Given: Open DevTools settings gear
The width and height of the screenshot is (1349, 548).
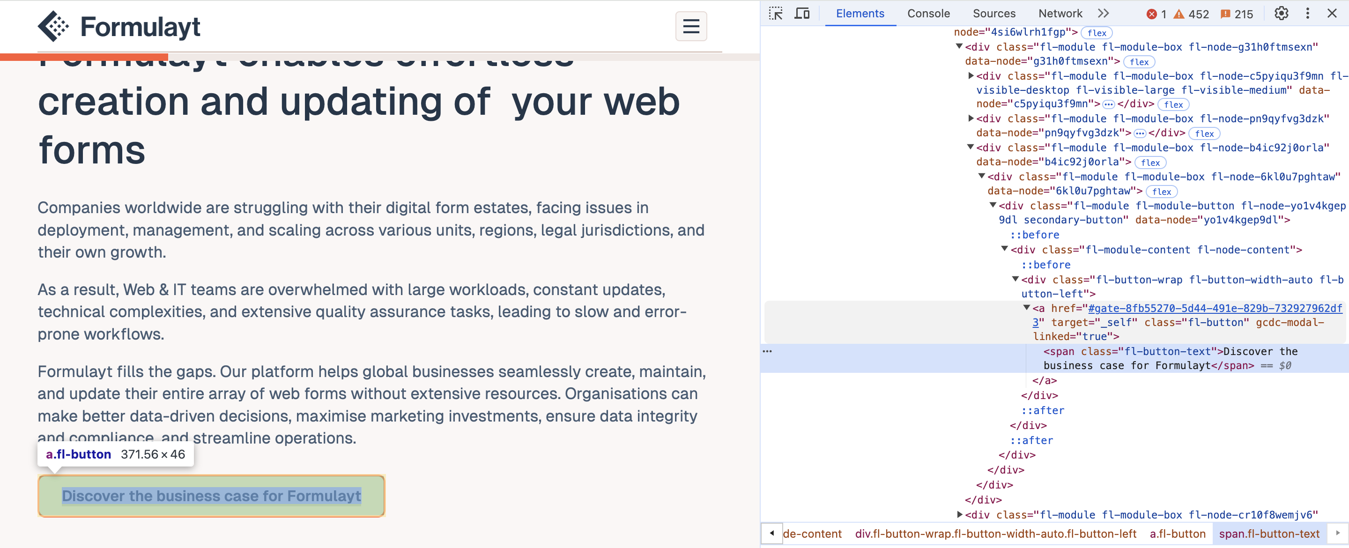Looking at the screenshot, I should (x=1281, y=14).
